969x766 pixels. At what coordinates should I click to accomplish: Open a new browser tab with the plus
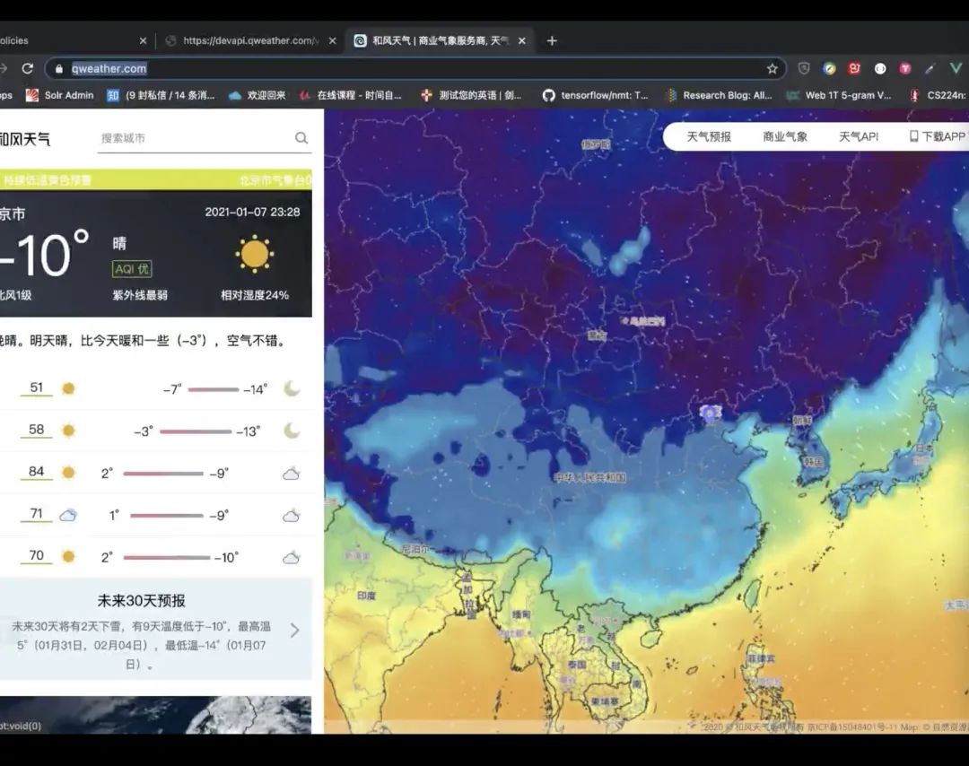click(552, 40)
